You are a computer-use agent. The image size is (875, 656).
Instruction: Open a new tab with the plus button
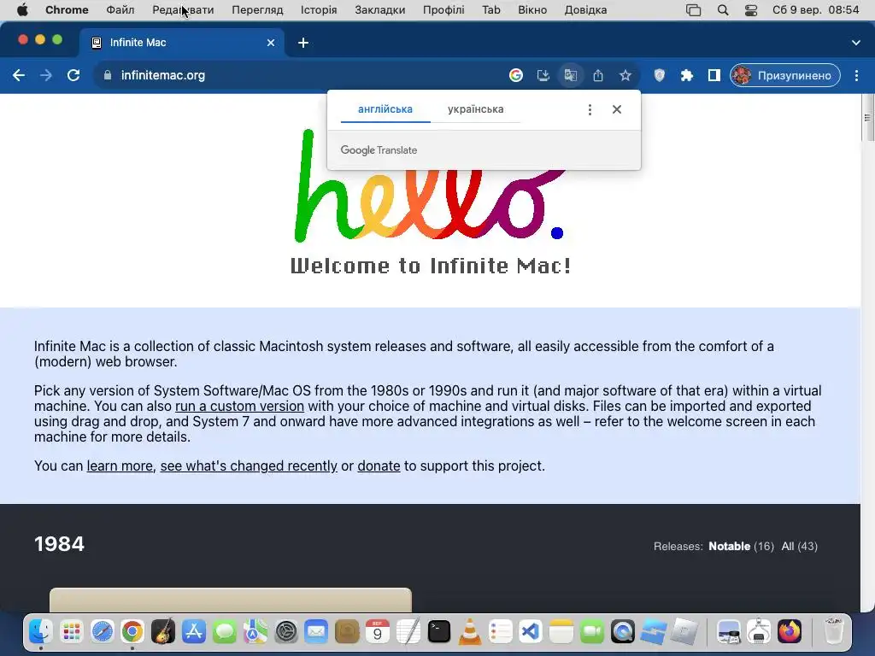point(303,43)
